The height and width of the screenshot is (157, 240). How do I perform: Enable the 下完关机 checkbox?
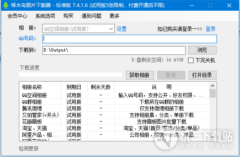tap(191, 60)
